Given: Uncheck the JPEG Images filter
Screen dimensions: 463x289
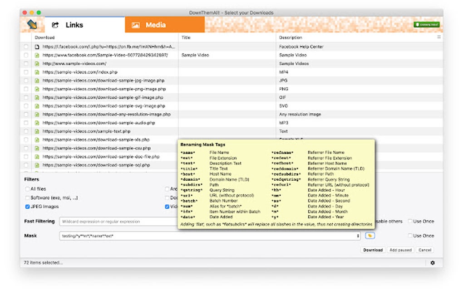Looking at the screenshot, I should (x=28, y=206).
